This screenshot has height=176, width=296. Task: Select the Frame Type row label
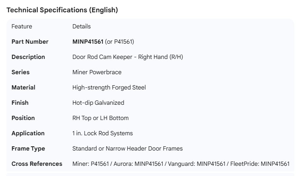coord(28,148)
